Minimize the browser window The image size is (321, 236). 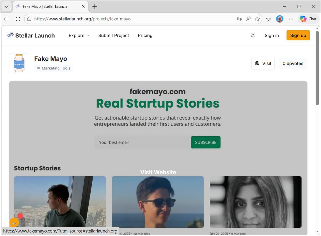pos(285,6)
